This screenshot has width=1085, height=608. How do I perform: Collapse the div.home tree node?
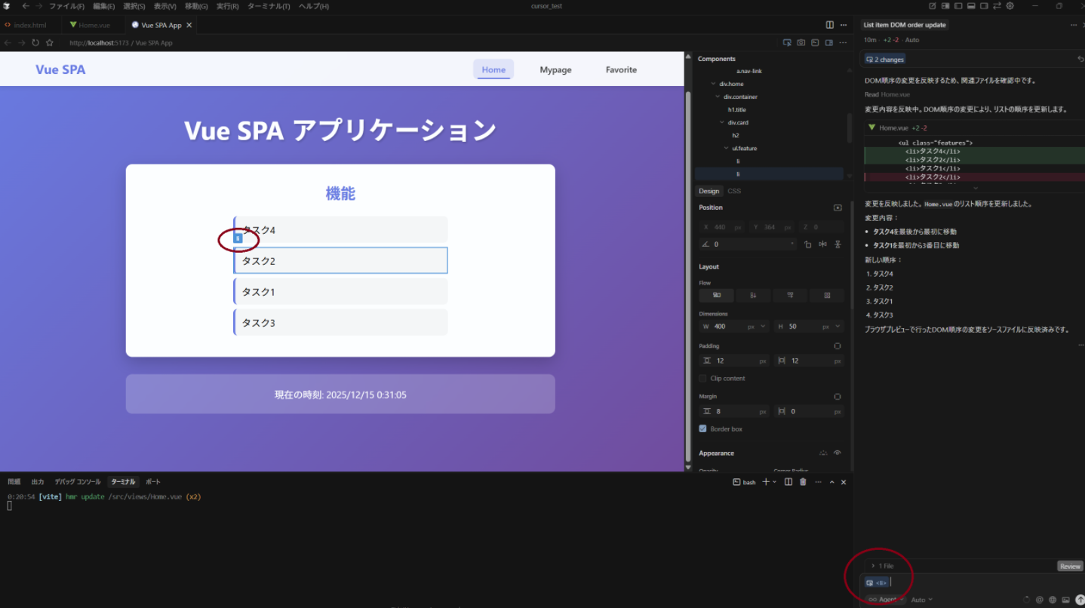tap(713, 84)
